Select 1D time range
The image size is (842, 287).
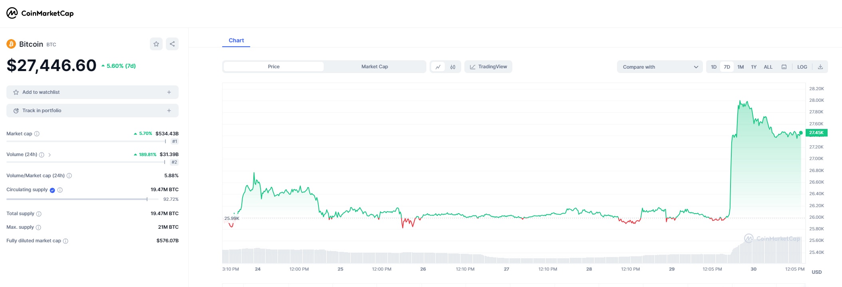(x=714, y=67)
